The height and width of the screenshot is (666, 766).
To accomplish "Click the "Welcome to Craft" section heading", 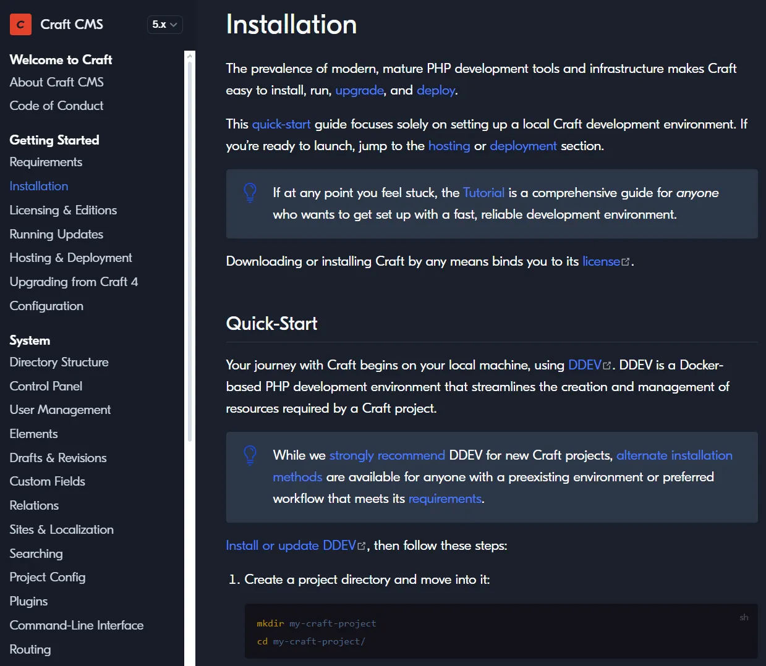I will pyautogui.click(x=61, y=60).
